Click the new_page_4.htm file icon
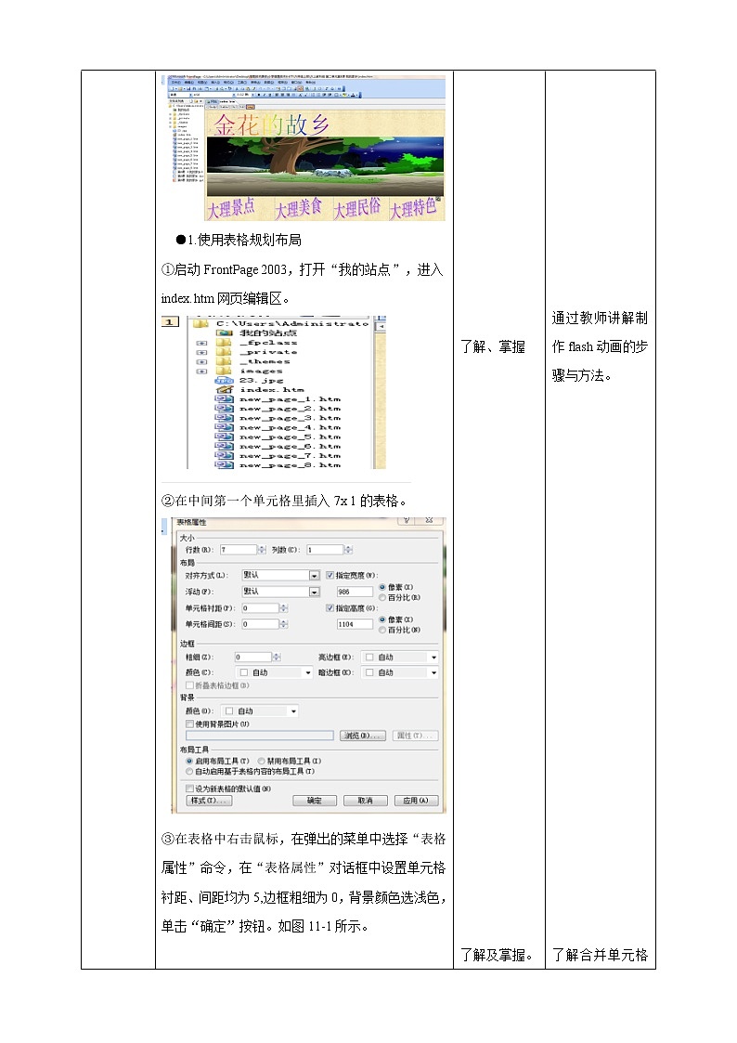The image size is (737, 1043). 225,427
